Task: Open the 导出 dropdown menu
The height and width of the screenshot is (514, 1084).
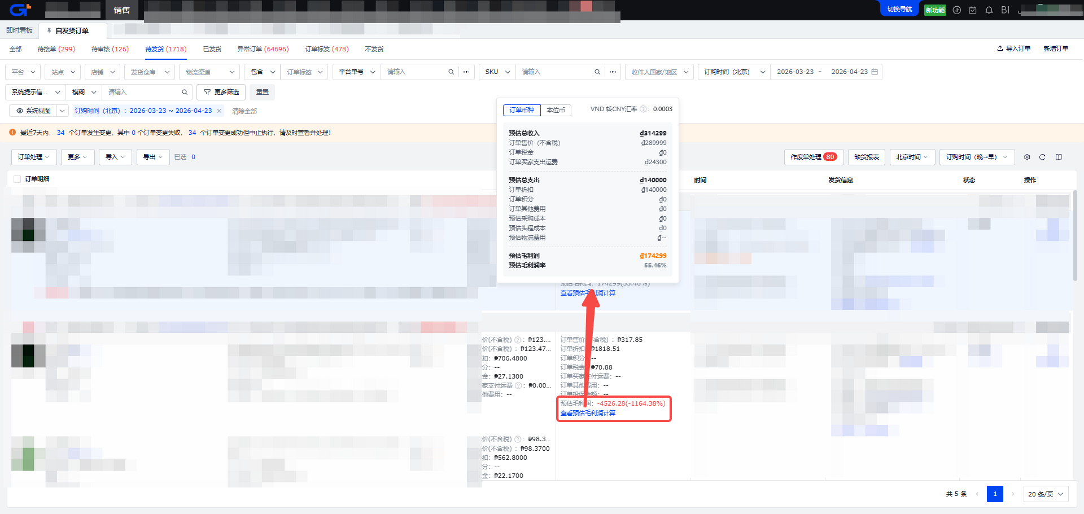Action: click(153, 157)
